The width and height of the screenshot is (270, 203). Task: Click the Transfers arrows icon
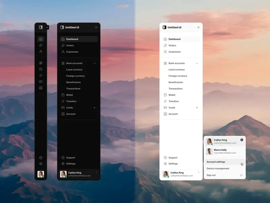coord(40,76)
